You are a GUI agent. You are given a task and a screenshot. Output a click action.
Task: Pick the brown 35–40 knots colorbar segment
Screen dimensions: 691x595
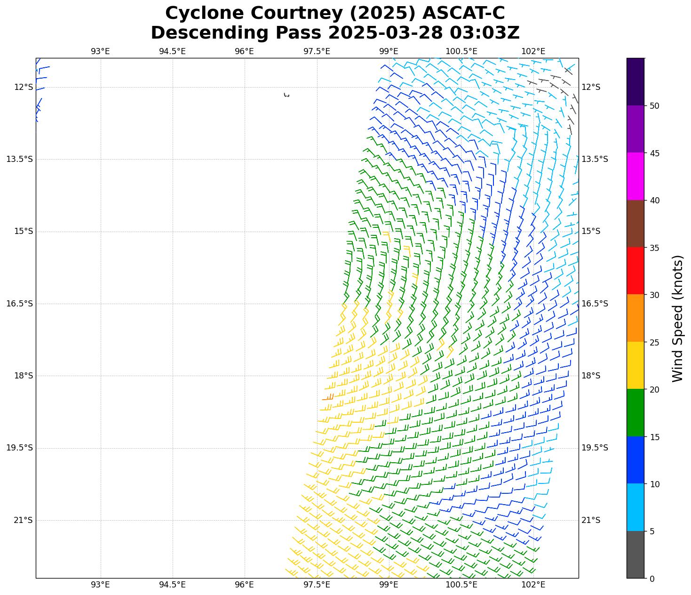635,224
